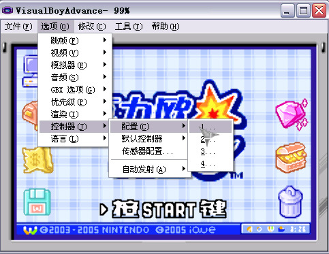Click the VisualBoyAdvance title bar icon
Screen dimensions: 329x254
pyautogui.click(x=7, y=10)
